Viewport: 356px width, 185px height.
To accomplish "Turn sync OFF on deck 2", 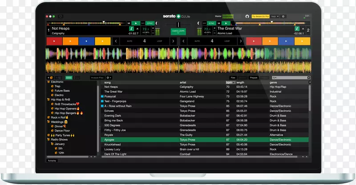I will point(204,23).
